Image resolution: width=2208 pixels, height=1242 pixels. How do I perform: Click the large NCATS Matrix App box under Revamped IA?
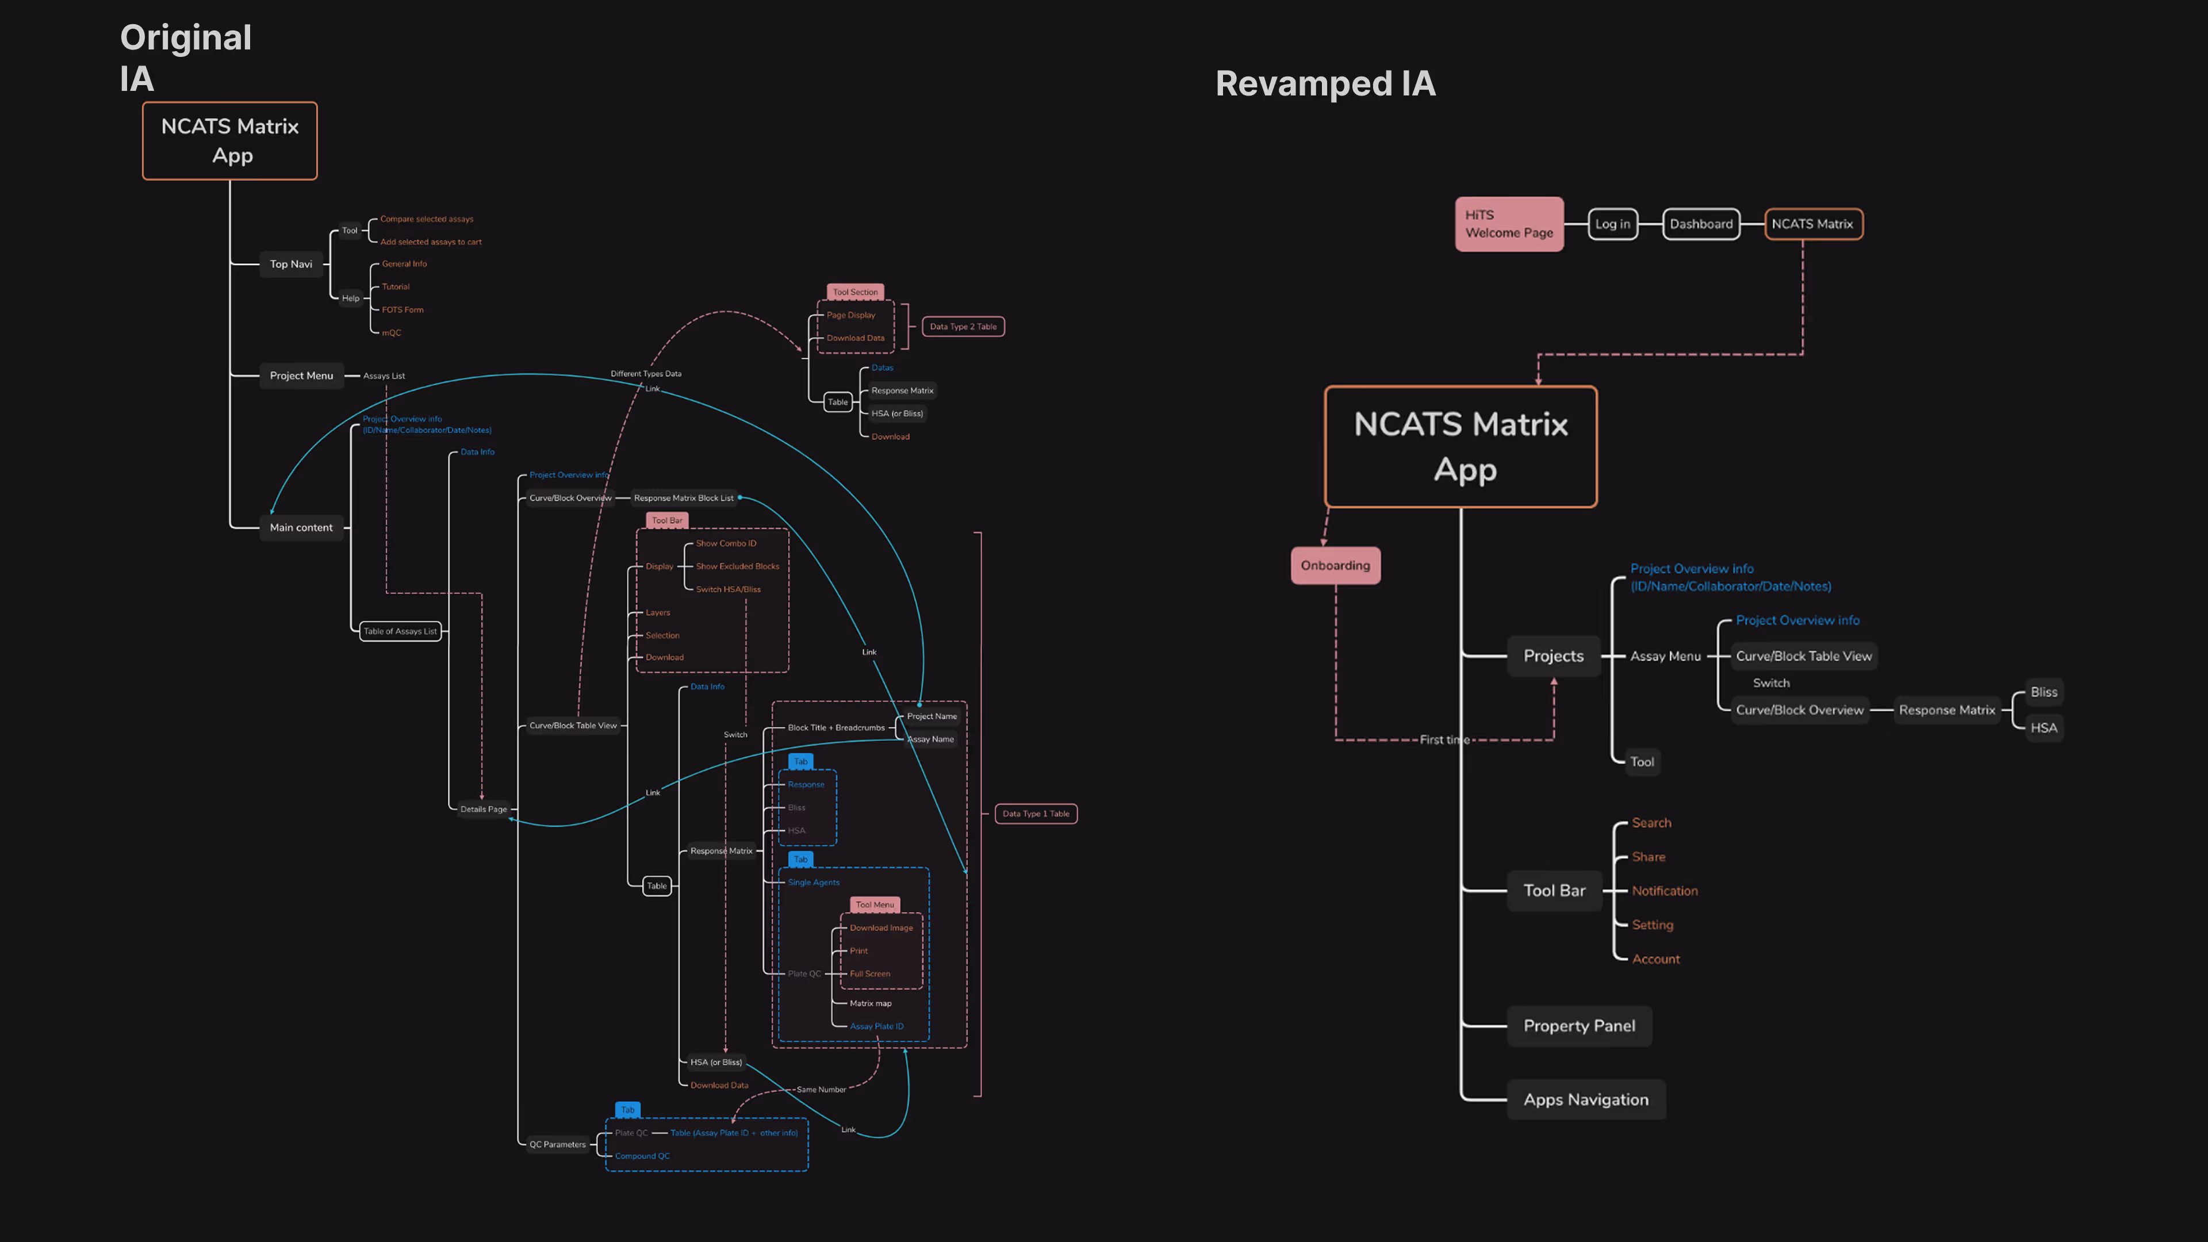(1460, 447)
